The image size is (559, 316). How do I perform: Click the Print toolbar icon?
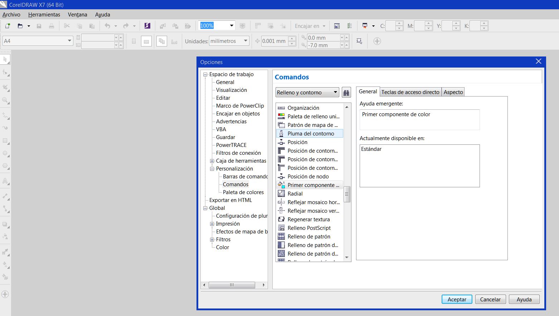(x=52, y=26)
